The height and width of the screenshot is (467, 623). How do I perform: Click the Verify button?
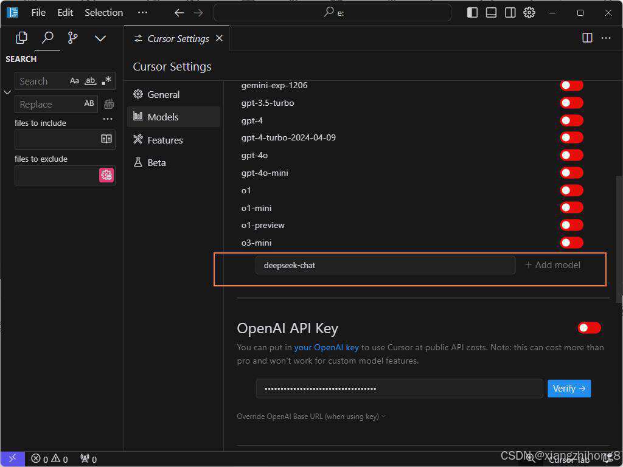pyautogui.click(x=569, y=389)
